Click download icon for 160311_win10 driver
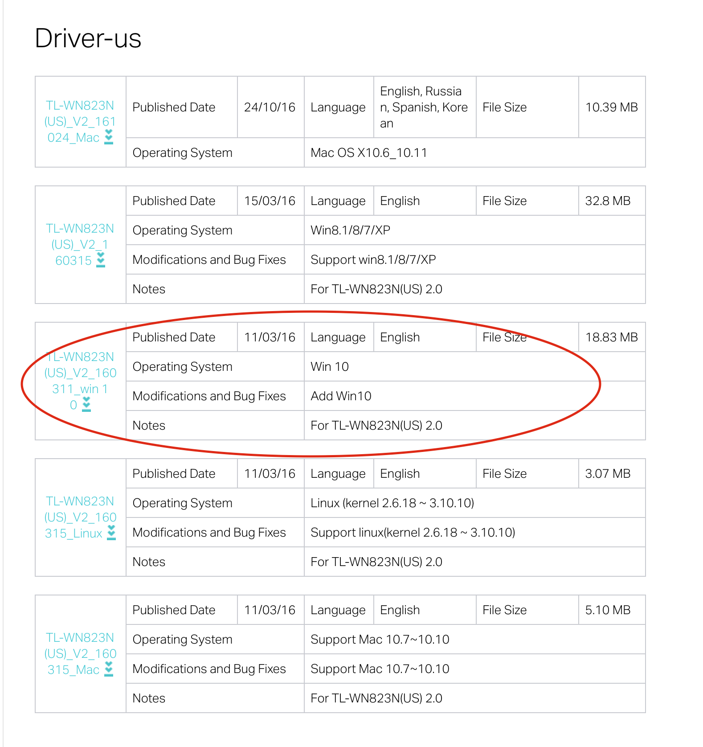The width and height of the screenshot is (703, 747). [86, 404]
